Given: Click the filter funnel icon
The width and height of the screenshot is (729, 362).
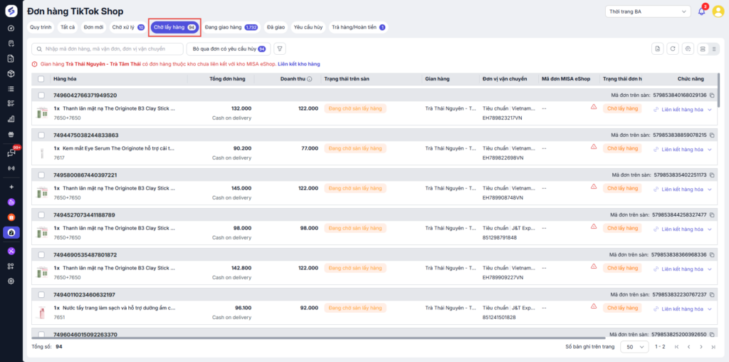Looking at the screenshot, I should tap(280, 48).
